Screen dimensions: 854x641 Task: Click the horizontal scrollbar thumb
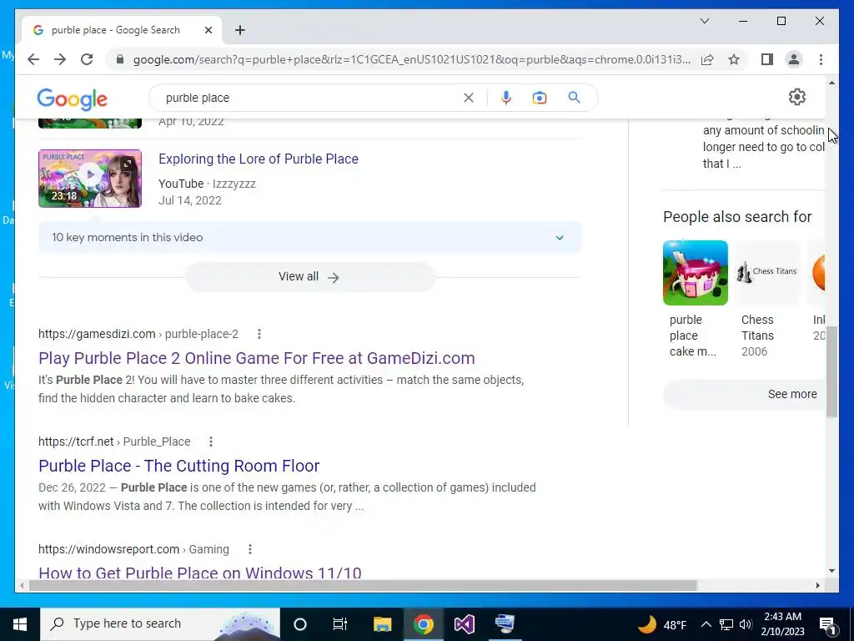point(363,585)
